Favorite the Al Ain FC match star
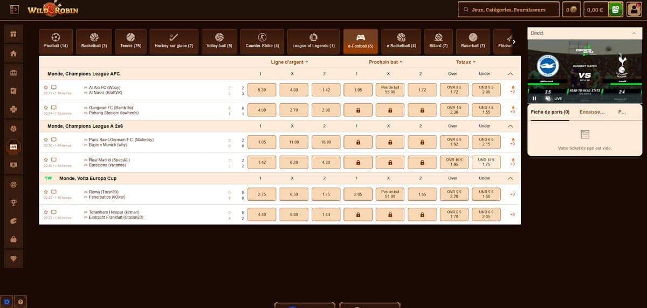Image resolution: width=647 pixels, height=308 pixels. coord(46,87)
